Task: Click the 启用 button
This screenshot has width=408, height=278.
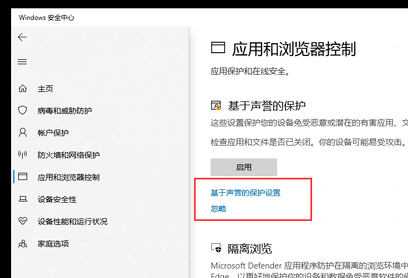Action: pyautogui.click(x=244, y=167)
